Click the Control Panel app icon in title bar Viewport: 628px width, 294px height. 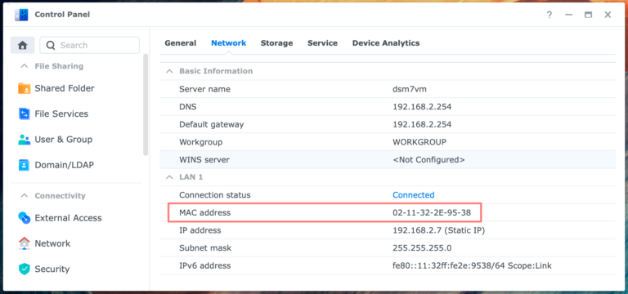click(x=21, y=15)
